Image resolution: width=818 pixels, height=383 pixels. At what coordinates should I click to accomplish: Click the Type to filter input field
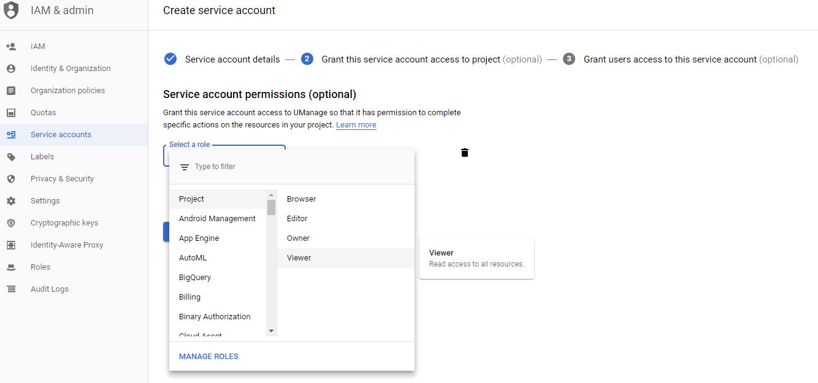245,166
